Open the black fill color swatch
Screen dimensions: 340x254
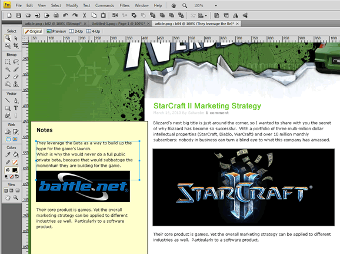[15, 170]
